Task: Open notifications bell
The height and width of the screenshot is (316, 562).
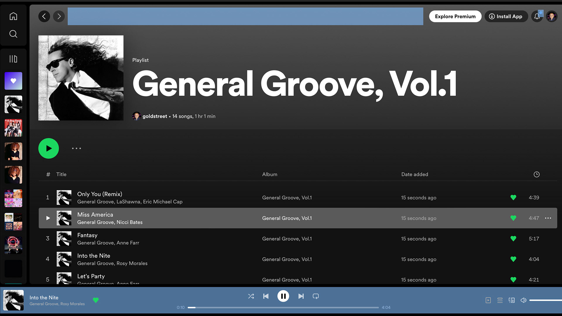Action: coord(537,16)
